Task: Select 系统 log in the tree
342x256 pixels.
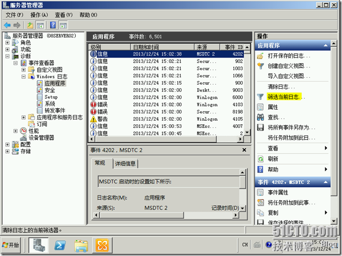Action: click(x=50, y=104)
